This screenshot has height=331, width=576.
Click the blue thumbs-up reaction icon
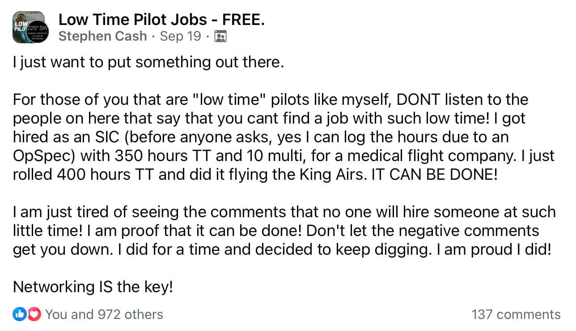click(20, 314)
